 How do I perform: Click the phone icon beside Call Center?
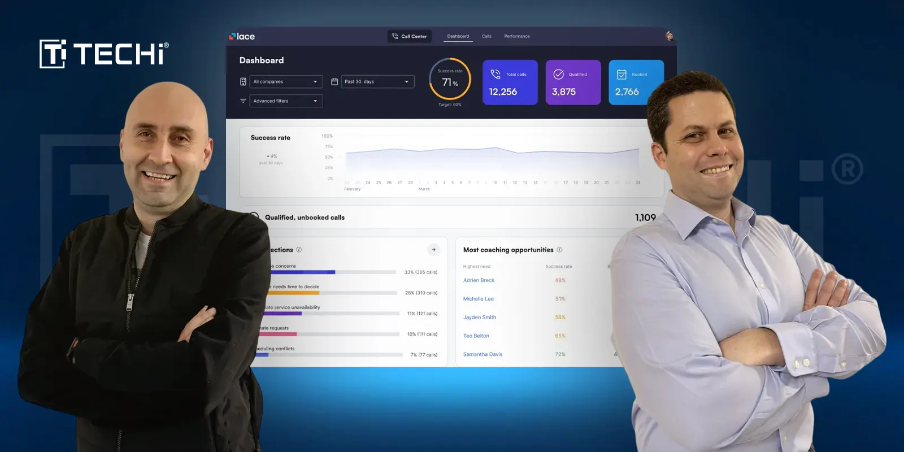click(x=395, y=36)
